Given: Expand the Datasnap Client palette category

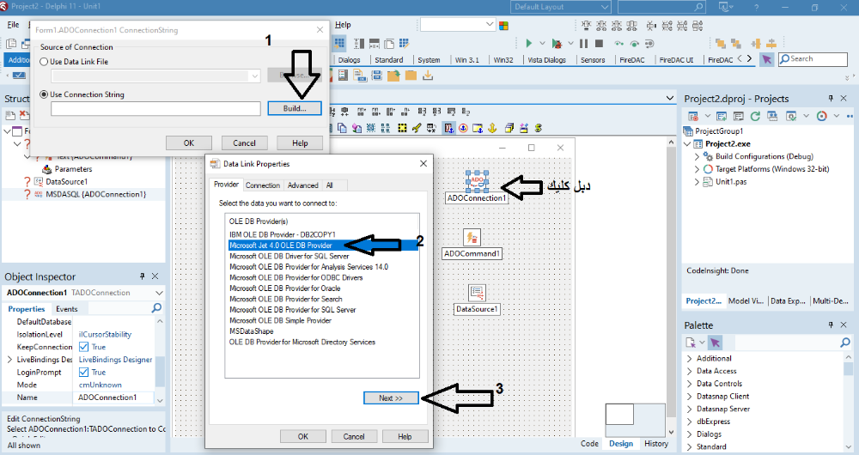Looking at the screenshot, I should (x=690, y=397).
